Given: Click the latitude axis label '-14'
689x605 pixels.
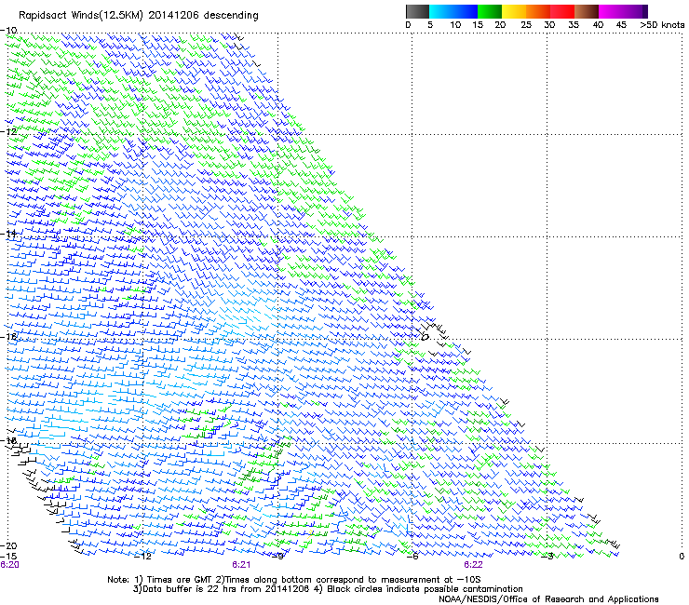Looking at the screenshot, I should (9, 234).
